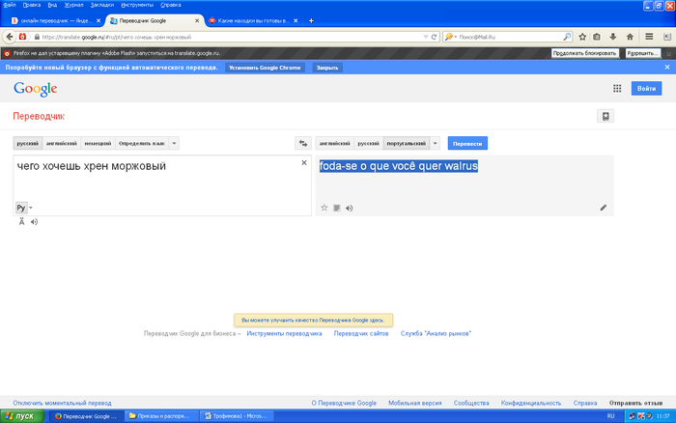Bookmark this page with the star icon
Screen dimensions: 676x423
[x=582, y=37]
